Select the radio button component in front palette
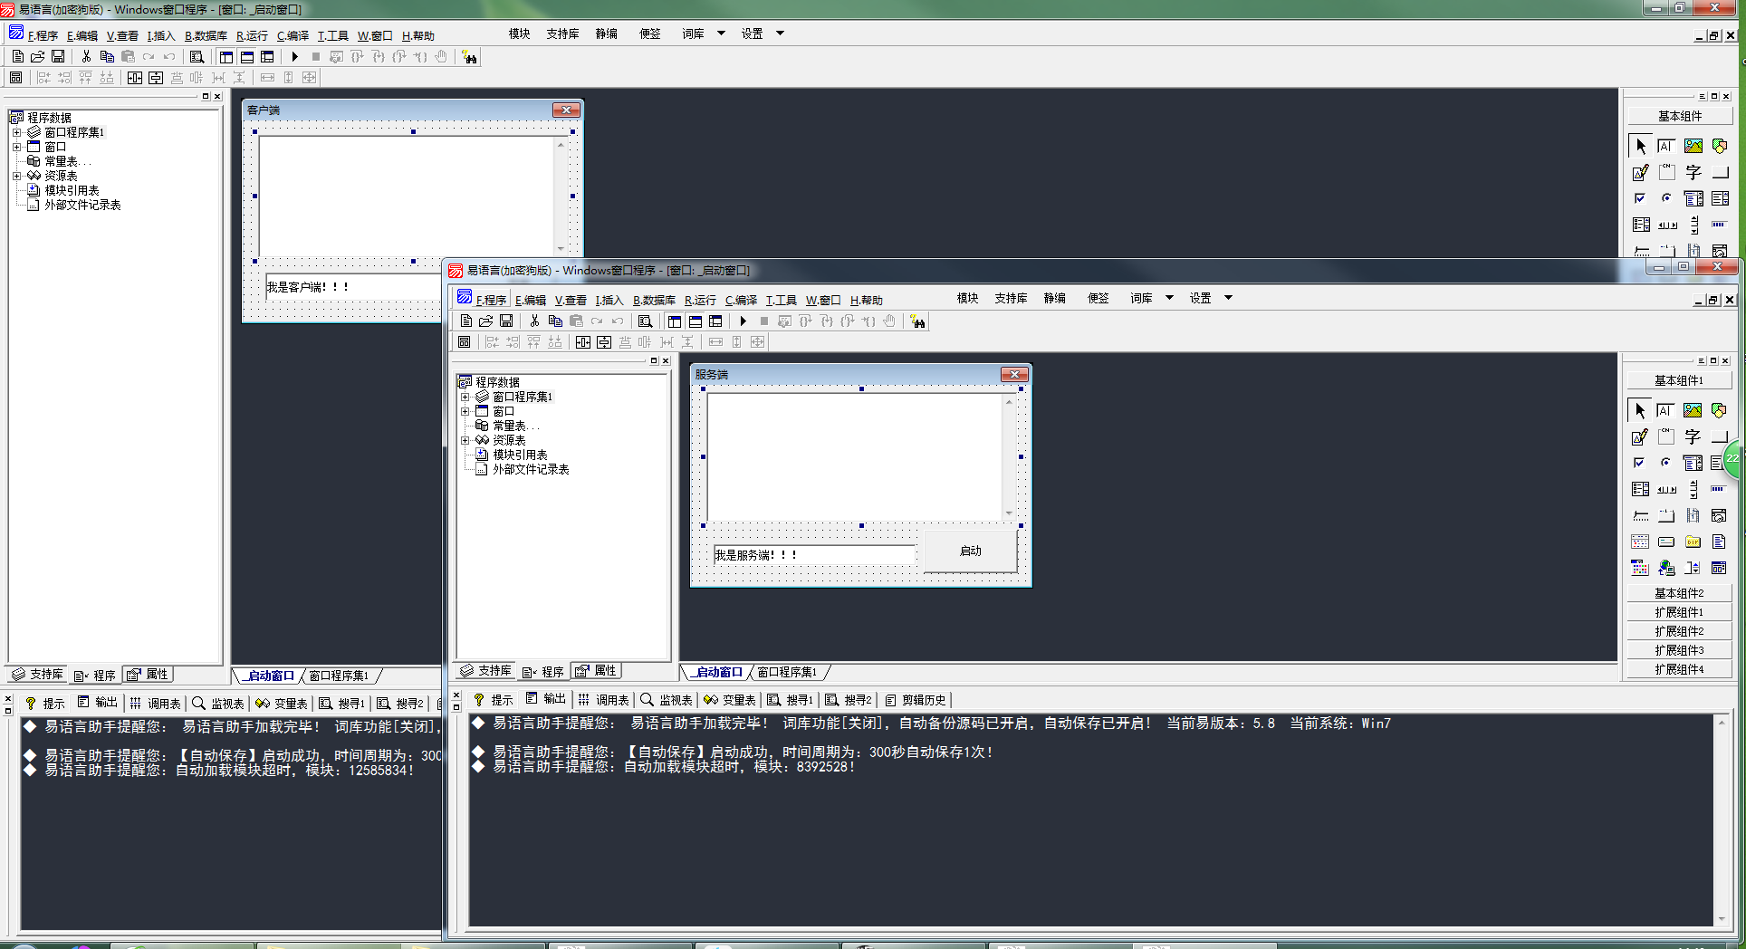 tap(1666, 464)
